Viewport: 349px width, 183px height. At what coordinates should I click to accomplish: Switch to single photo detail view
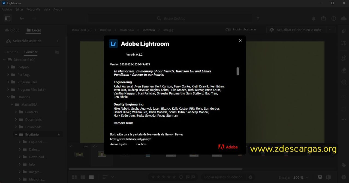click(x=91, y=177)
